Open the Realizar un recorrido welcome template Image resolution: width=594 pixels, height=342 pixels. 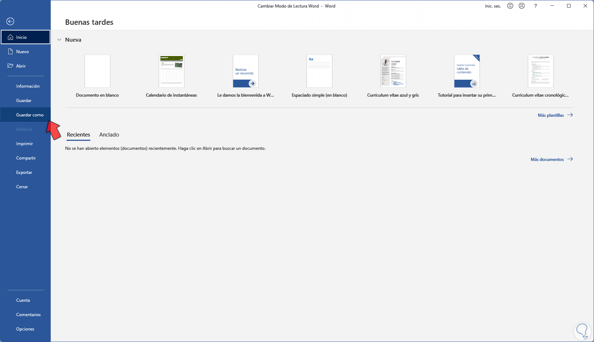click(246, 76)
